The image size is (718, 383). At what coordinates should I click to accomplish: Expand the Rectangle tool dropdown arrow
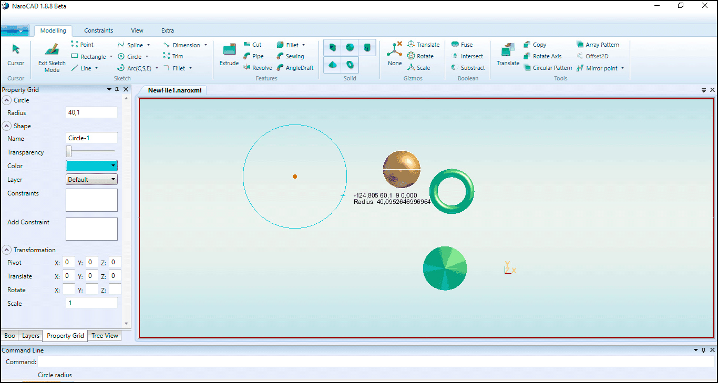[111, 57]
